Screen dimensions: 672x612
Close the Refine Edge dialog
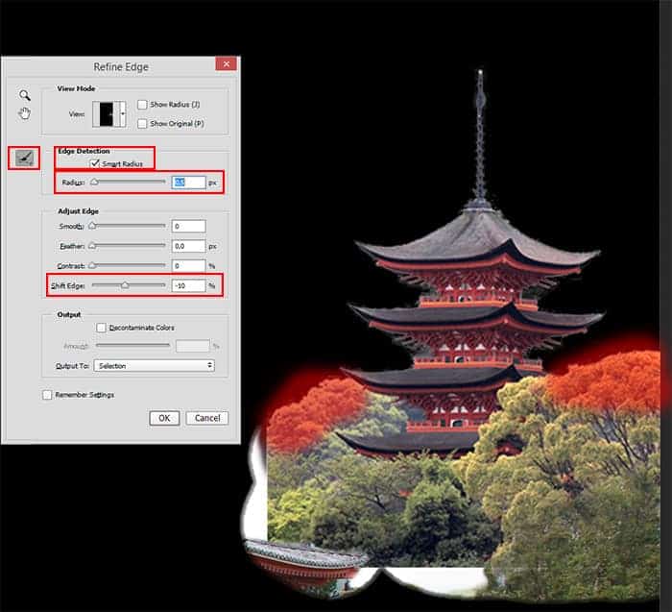[227, 65]
